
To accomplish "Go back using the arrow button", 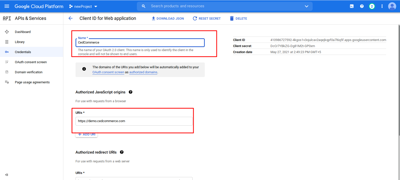I will [70, 18].
